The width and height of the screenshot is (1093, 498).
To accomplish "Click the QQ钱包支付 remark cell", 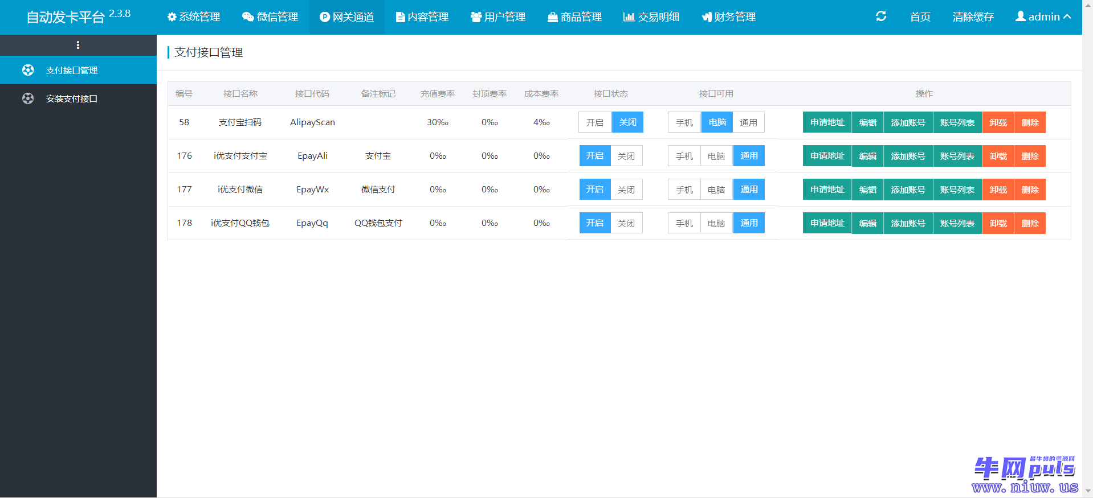I will (x=378, y=223).
